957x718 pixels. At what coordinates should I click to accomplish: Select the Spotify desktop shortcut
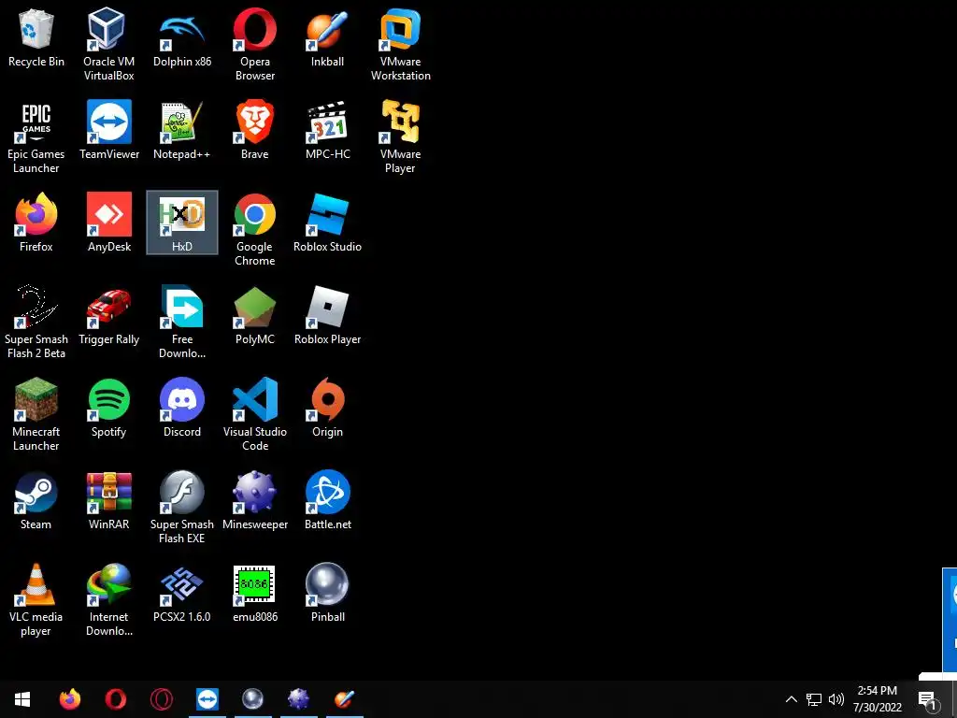pyautogui.click(x=108, y=408)
